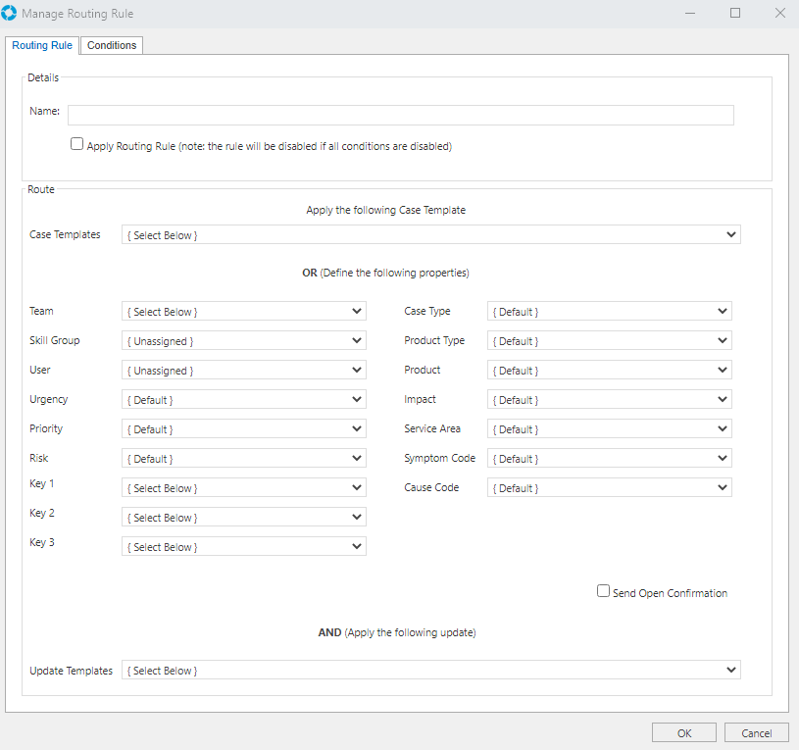
Task: Expand the Team dropdown list
Action: coord(243,312)
